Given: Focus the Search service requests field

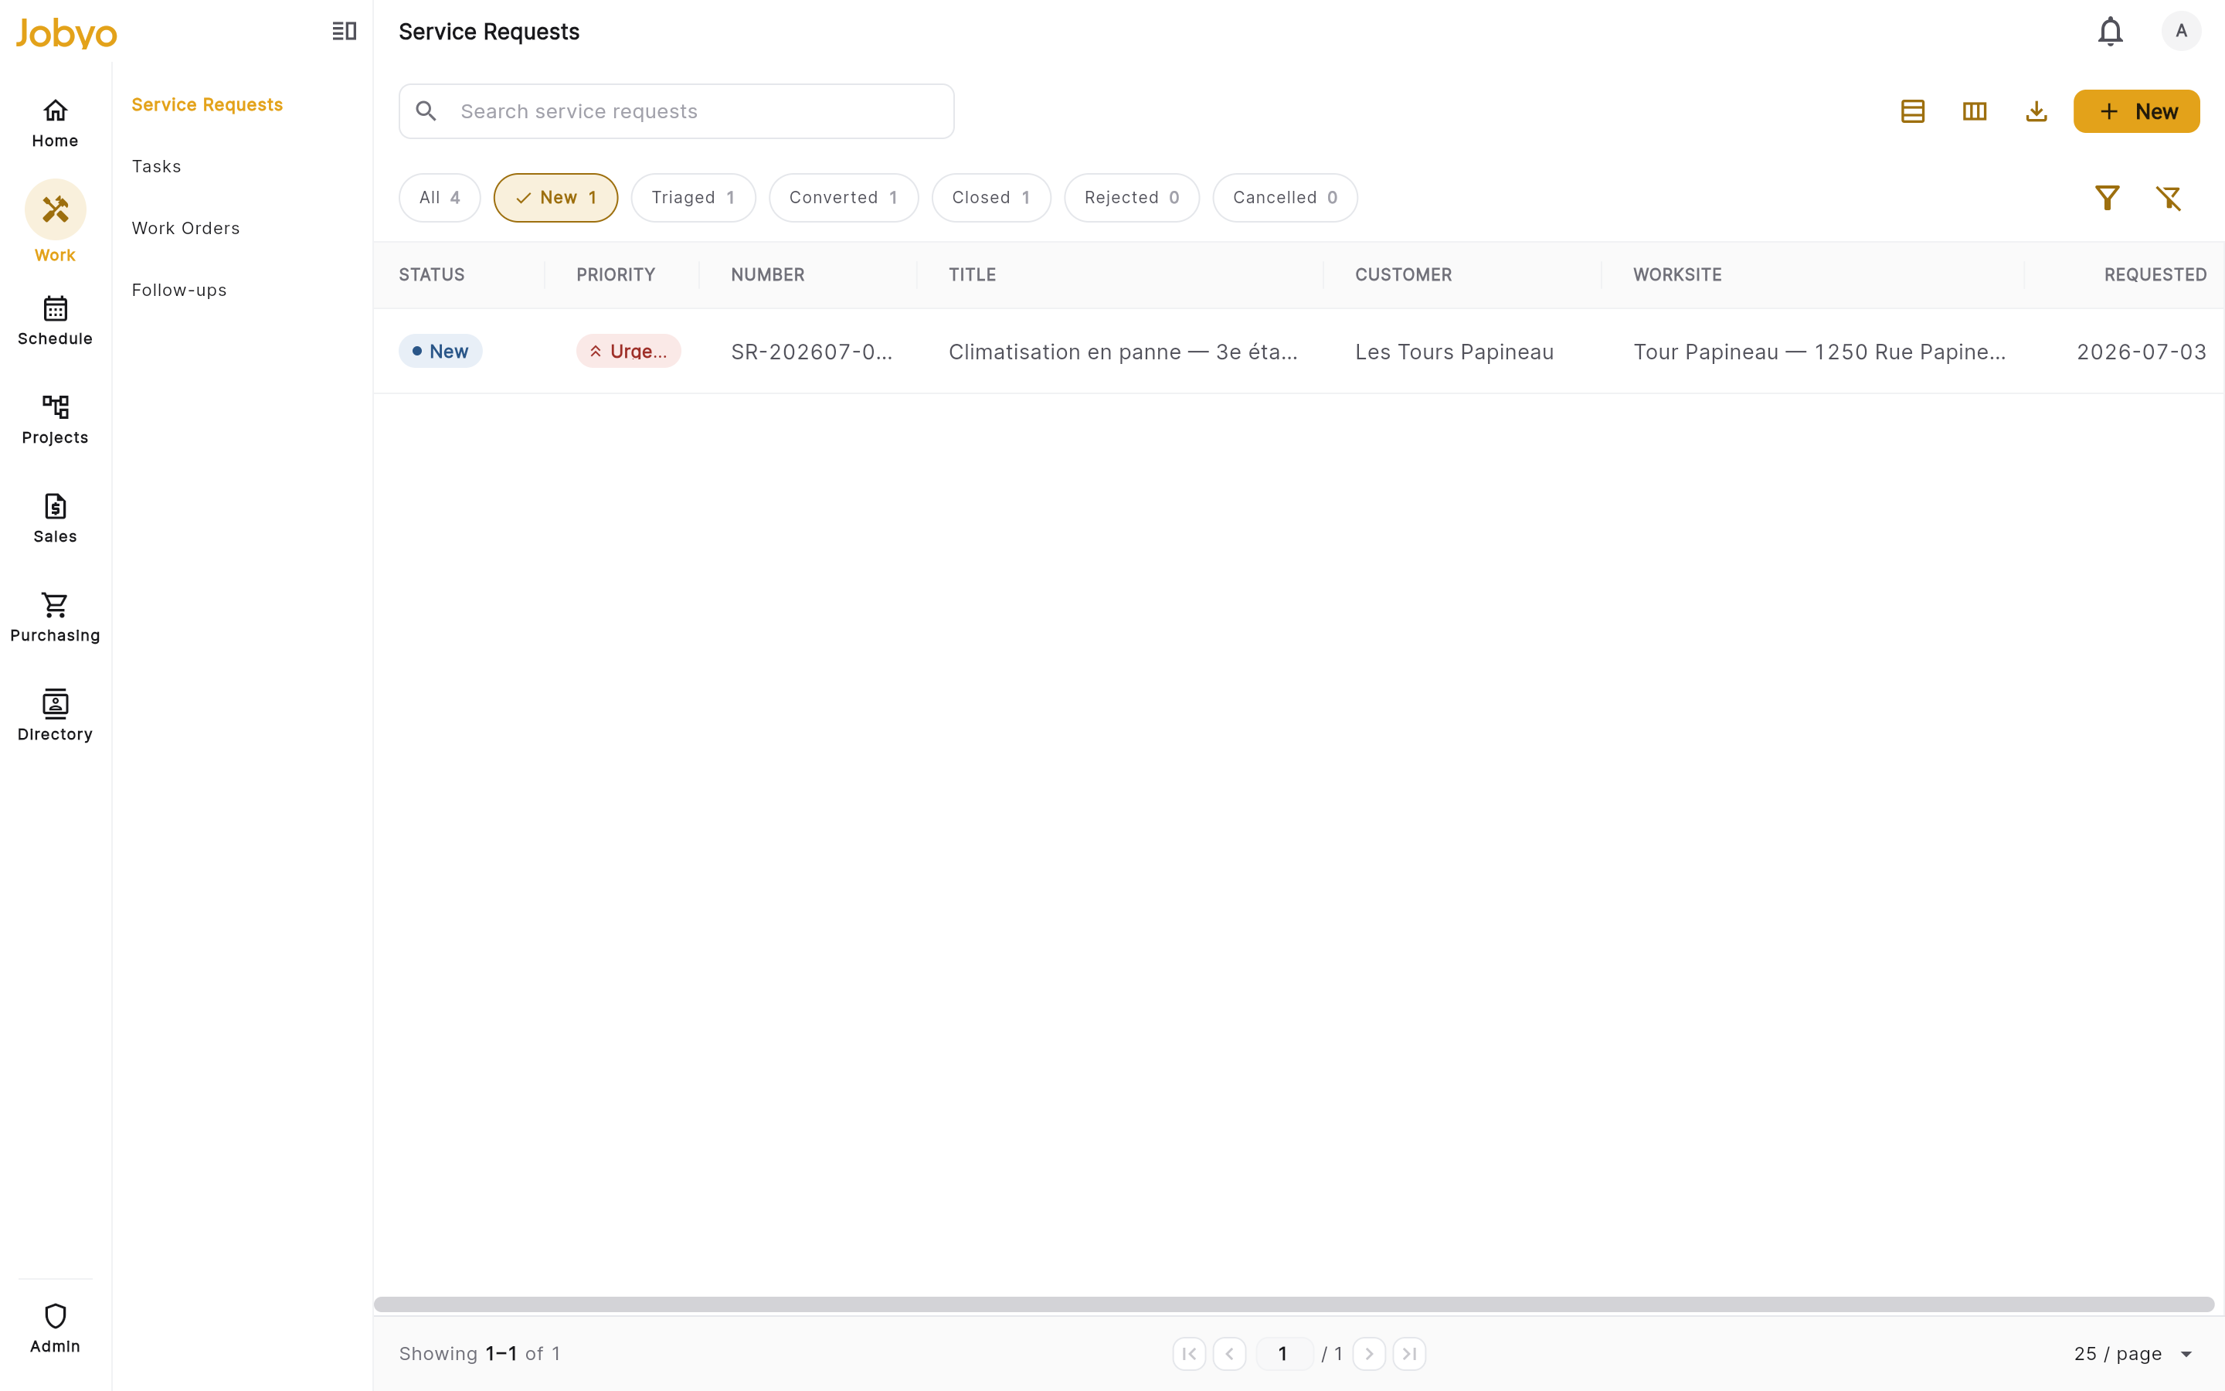Looking at the screenshot, I should tap(676, 111).
